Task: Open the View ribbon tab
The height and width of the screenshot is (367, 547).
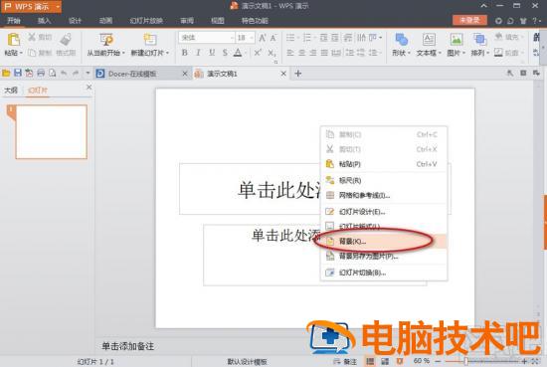Action: tap(218, 21)
